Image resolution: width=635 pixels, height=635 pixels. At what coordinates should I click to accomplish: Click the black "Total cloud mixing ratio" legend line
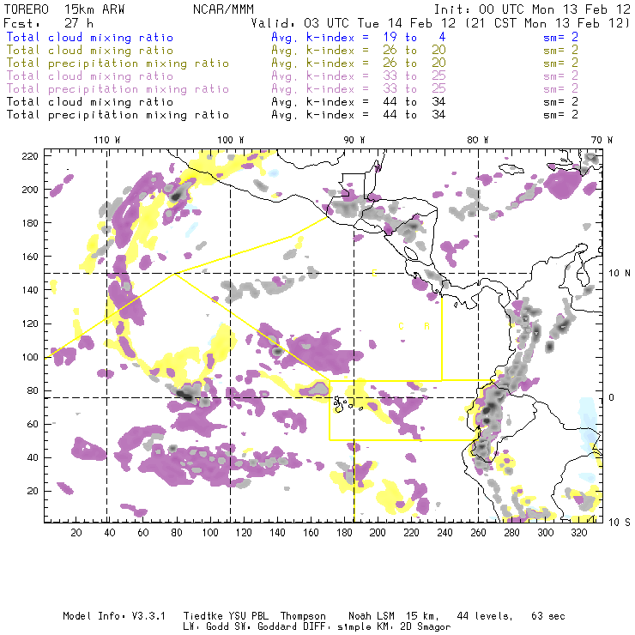pyautogui.click(x=90, y=101)
